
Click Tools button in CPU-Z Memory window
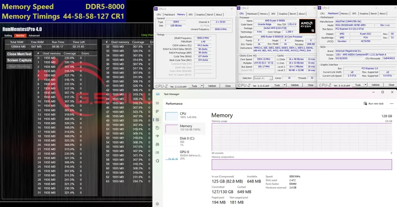[x=194, y=86]
